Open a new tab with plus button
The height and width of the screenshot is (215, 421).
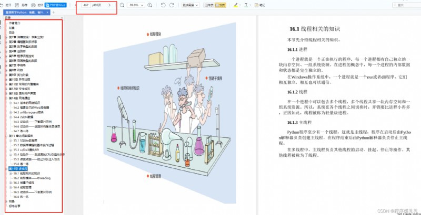pyautogui.click(x=54, y=12)
